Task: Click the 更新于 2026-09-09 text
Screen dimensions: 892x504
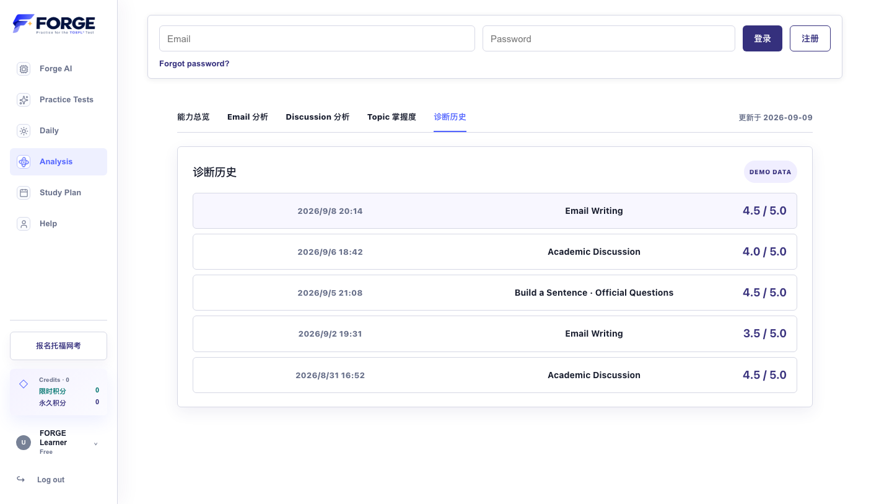Action: [x=776, y=117]
